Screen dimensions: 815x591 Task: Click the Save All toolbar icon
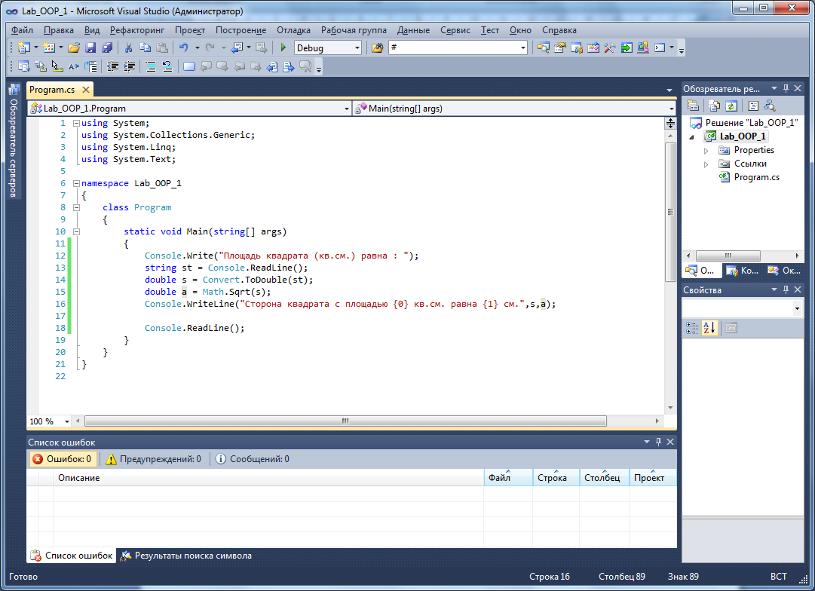pyautogui.click(x=106, y=47)
